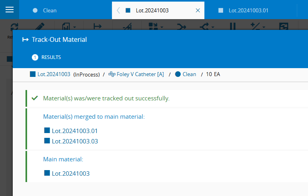Viewport: 308px width, 196px height.
Task: Open the hamburger main menu
Action: tap(10, 10)
